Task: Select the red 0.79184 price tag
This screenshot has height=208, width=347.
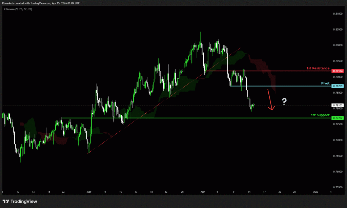Action: [x=338, y=71]
